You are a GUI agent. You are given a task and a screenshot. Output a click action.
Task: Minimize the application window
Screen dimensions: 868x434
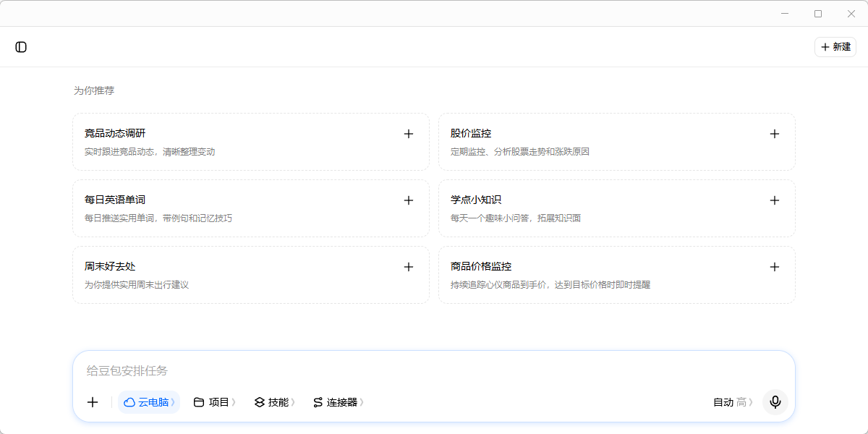pos(785,13)
